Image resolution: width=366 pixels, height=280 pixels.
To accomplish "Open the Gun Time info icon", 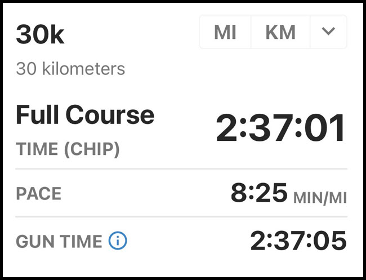I will tap(118, 241).
